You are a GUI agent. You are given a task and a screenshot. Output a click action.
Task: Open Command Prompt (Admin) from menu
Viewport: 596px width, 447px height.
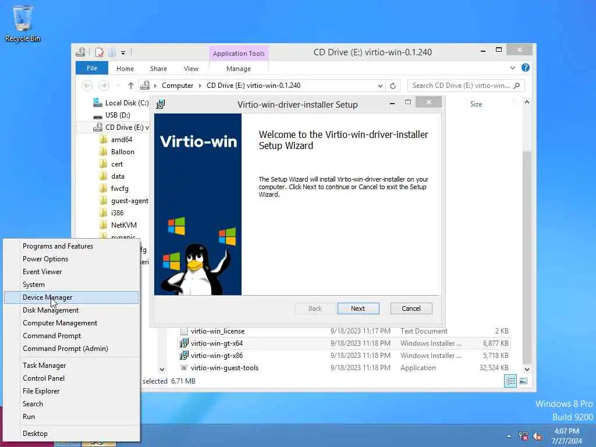(72, 349)
